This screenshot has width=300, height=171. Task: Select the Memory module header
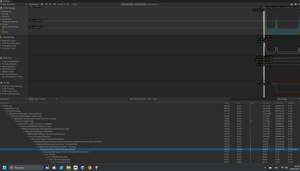tap(7, 58)
